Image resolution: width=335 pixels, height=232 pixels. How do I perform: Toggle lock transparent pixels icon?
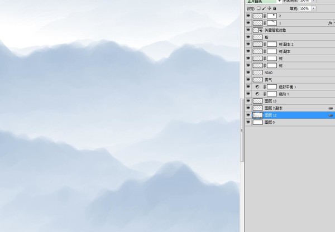pos(259,8)
